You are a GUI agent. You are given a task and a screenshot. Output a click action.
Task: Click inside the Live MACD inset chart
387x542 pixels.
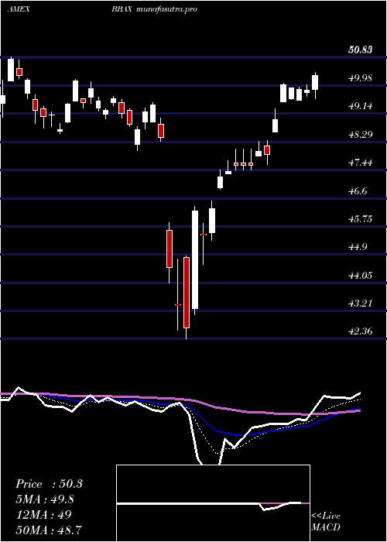click(x=213, y=503)
